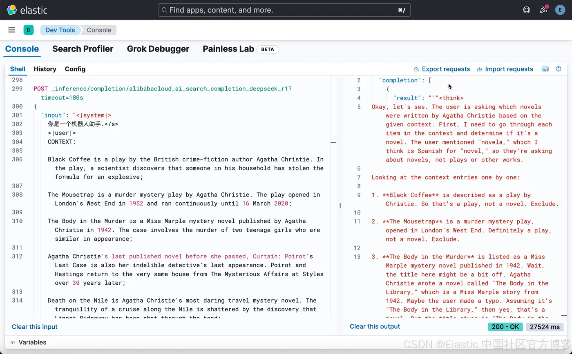Open console help question mark icon
572x354 pixels.
point(559,69)
